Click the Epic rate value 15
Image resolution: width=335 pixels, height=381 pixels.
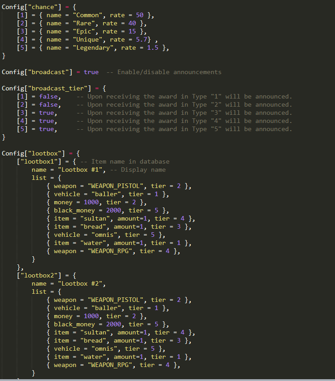tap(132, 31)
